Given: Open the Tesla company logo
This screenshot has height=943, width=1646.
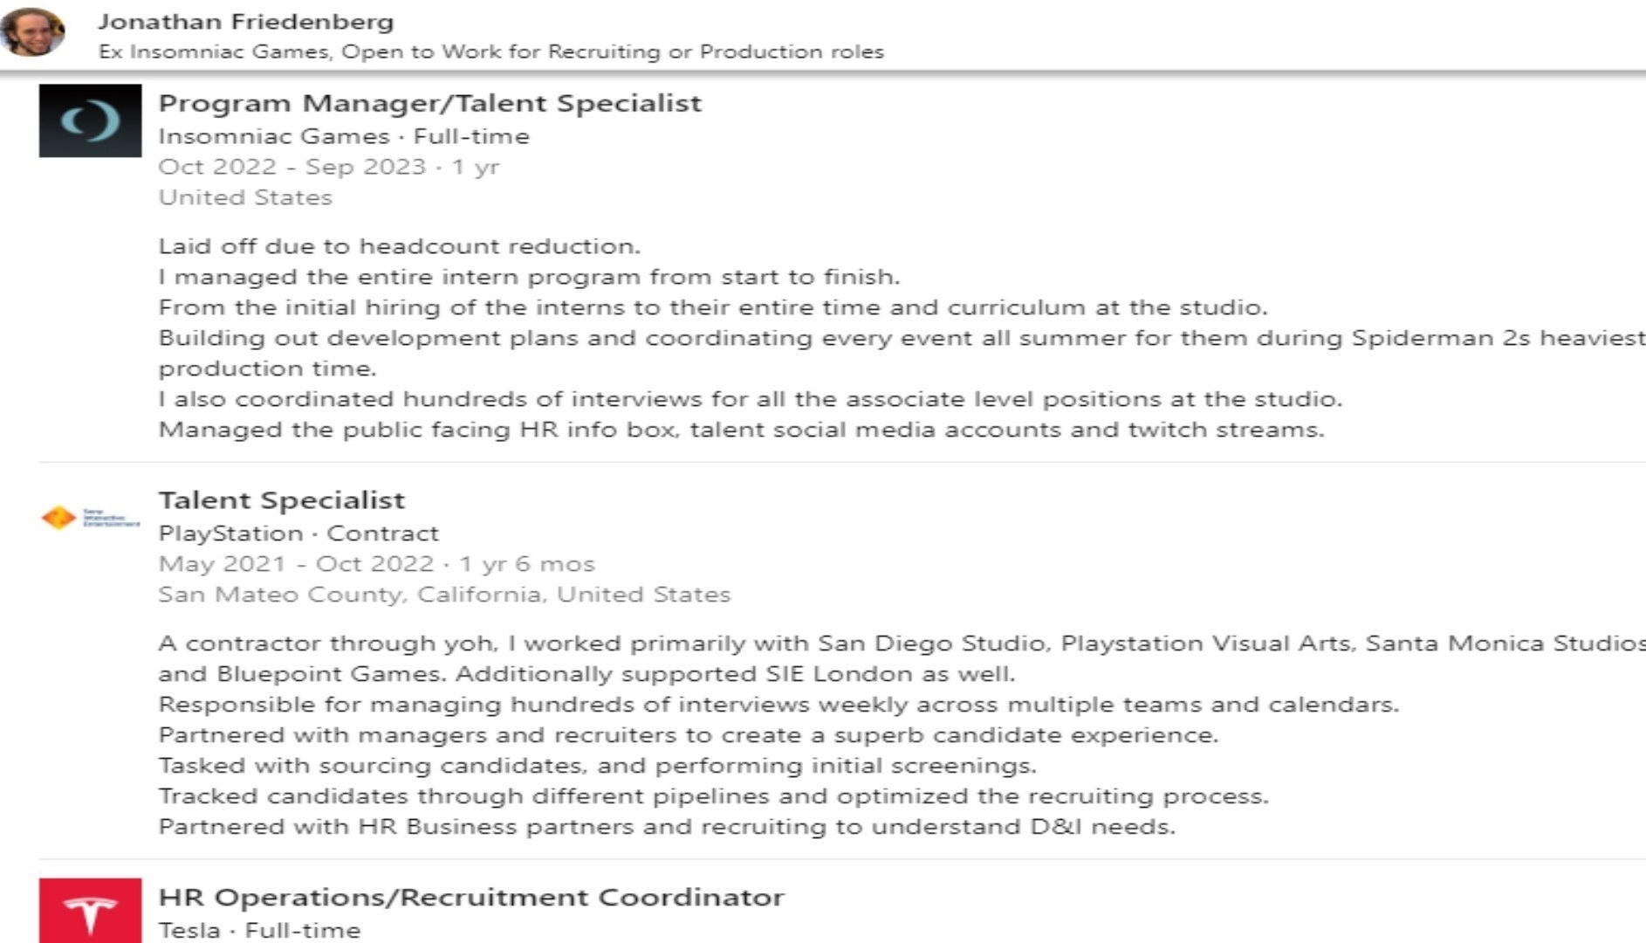Looking at the screenshot, I should click(90, 911).
